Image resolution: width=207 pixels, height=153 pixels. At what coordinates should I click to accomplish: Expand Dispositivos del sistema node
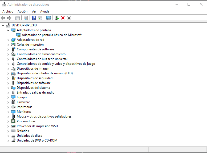[8, 88]
